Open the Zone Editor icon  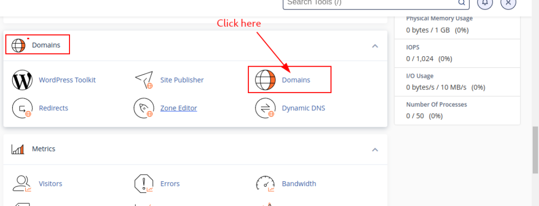pyautogui.click(x=144, y=108)
